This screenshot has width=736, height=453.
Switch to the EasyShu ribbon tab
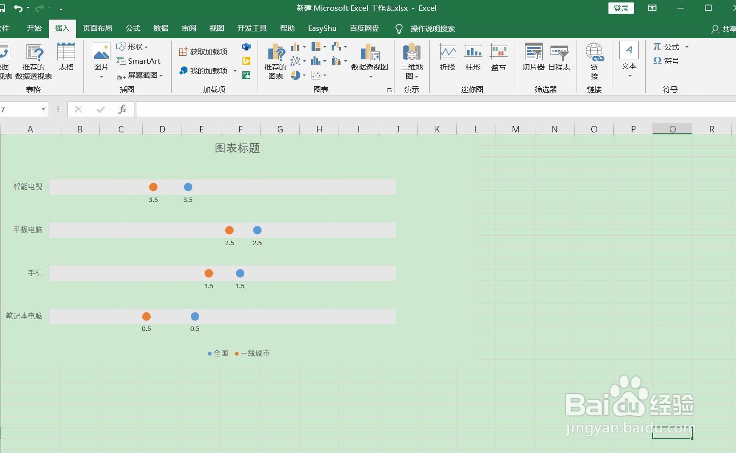[x=322, y=28]
